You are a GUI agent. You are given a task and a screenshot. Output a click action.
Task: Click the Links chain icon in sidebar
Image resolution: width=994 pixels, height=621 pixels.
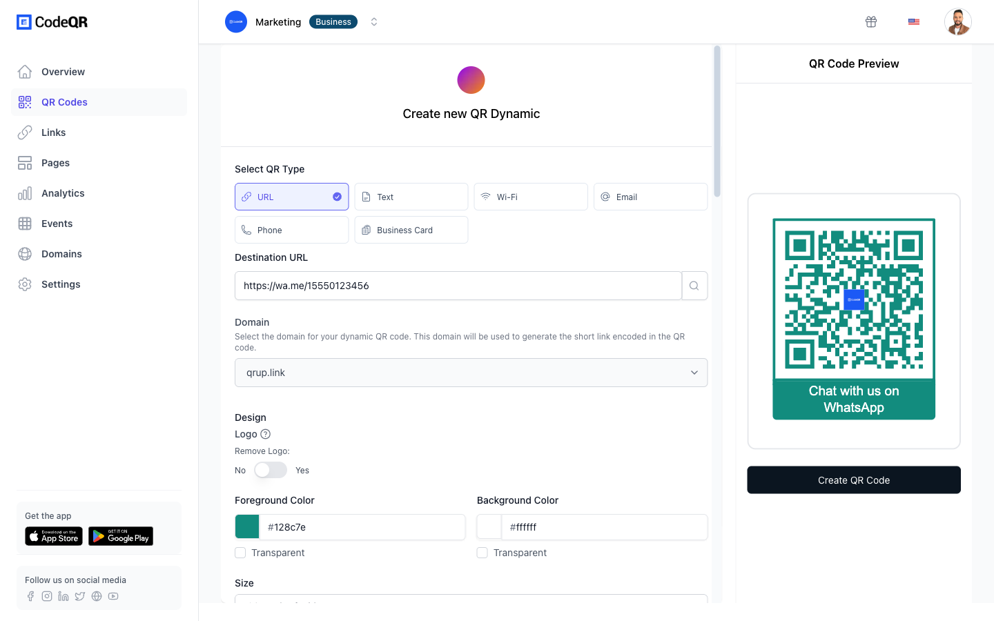(25, 132)
